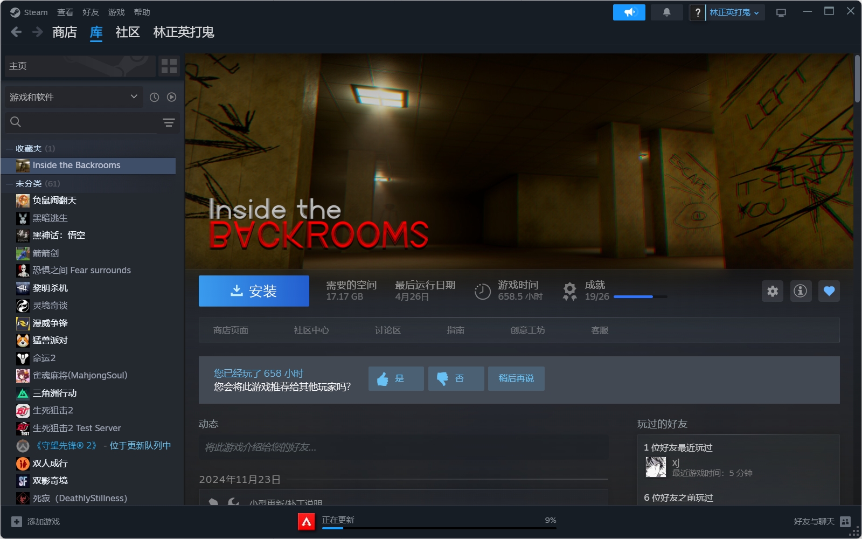The height and width of the screenshot is (539, 862).
Task: Switch to Big Picture mode icon
Action: tap(781, 12)
